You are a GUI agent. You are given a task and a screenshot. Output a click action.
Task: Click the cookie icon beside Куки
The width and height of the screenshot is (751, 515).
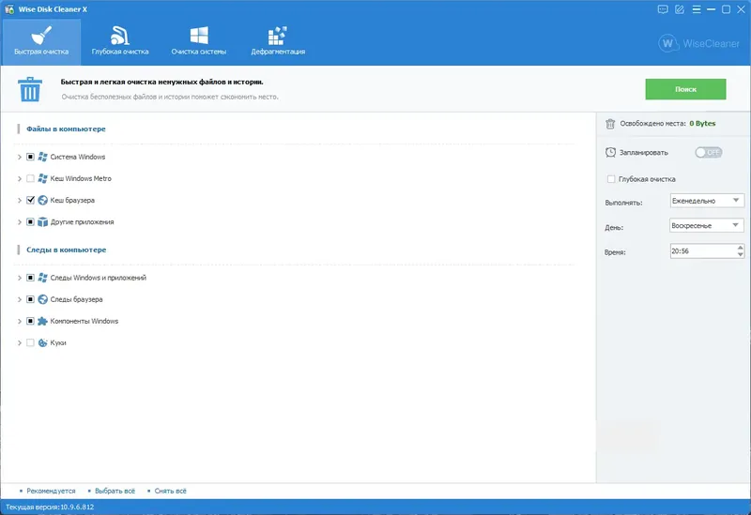pos(42,342)
